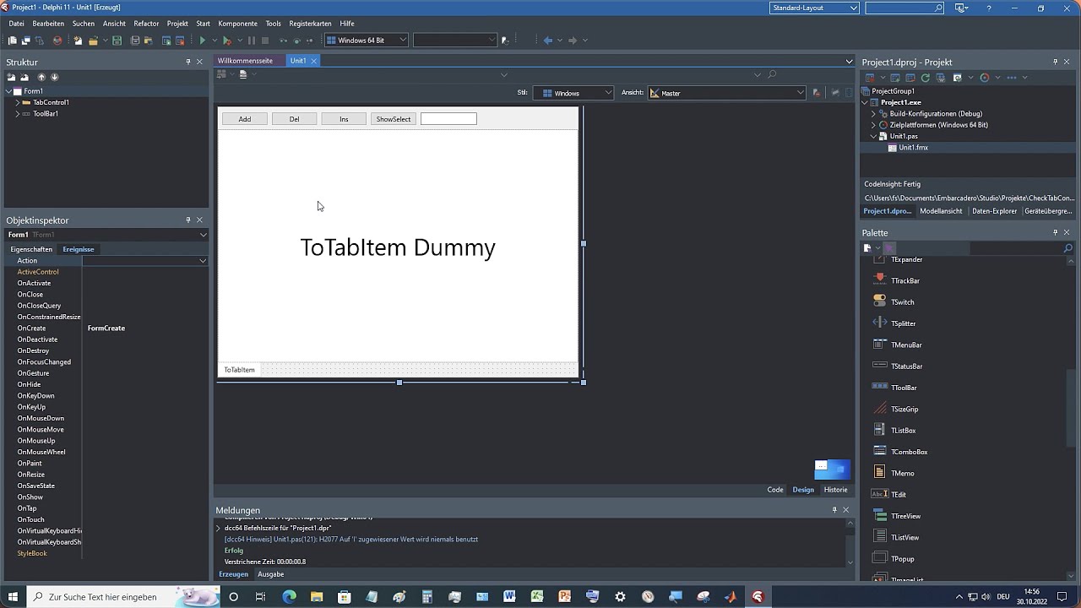Select the TComboBox component in the Palette
This screenshot has height=608, width=1081.
point(909,452)
